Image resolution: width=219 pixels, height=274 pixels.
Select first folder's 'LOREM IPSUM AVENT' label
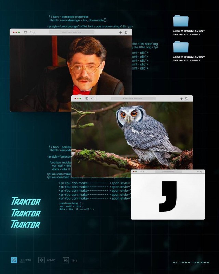[x=189, y=31]
